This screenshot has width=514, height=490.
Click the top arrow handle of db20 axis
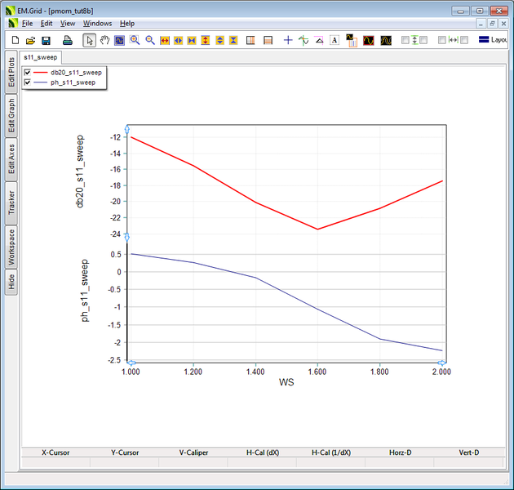pyautogui.click(x=126, y=129)
